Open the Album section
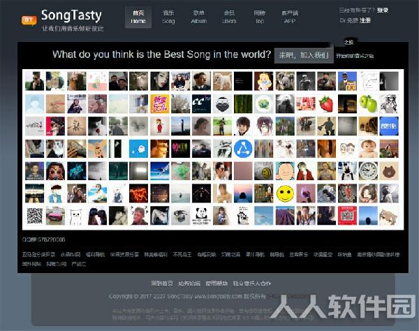 coord(199,17)
